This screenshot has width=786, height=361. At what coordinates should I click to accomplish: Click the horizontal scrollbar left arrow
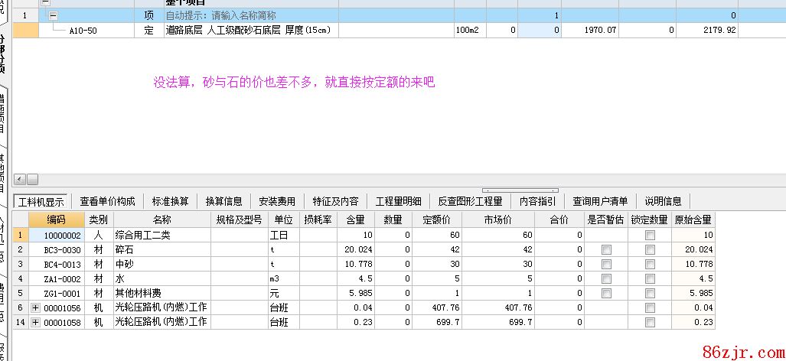pos(21,179)
